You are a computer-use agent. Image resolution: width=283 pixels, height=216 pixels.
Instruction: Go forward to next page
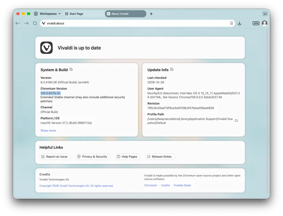point(26,23)
